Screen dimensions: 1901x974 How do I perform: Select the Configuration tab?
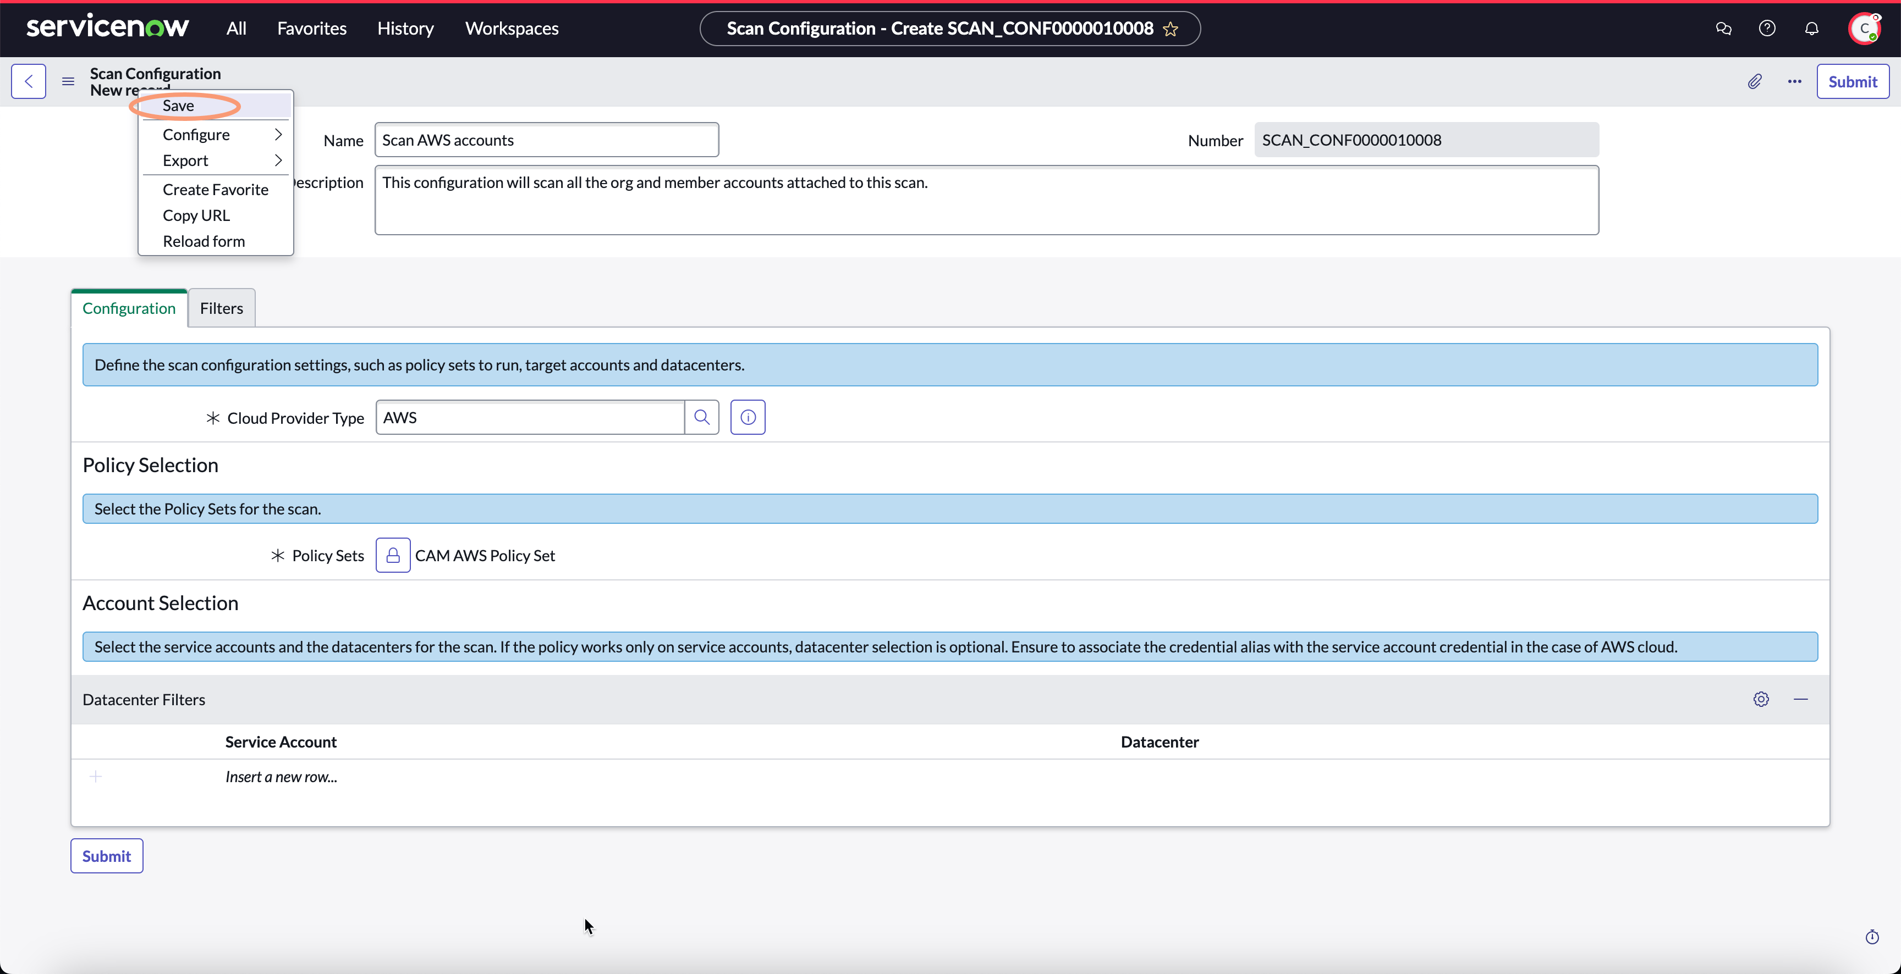[x=128, y=308]
